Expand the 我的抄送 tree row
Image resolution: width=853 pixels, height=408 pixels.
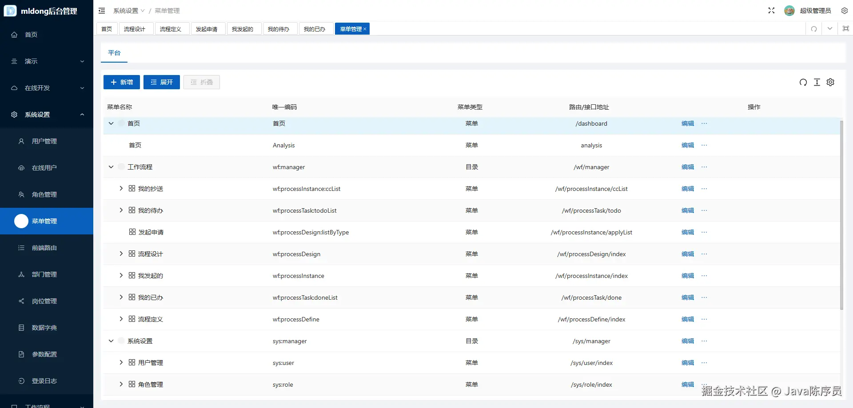121,188
